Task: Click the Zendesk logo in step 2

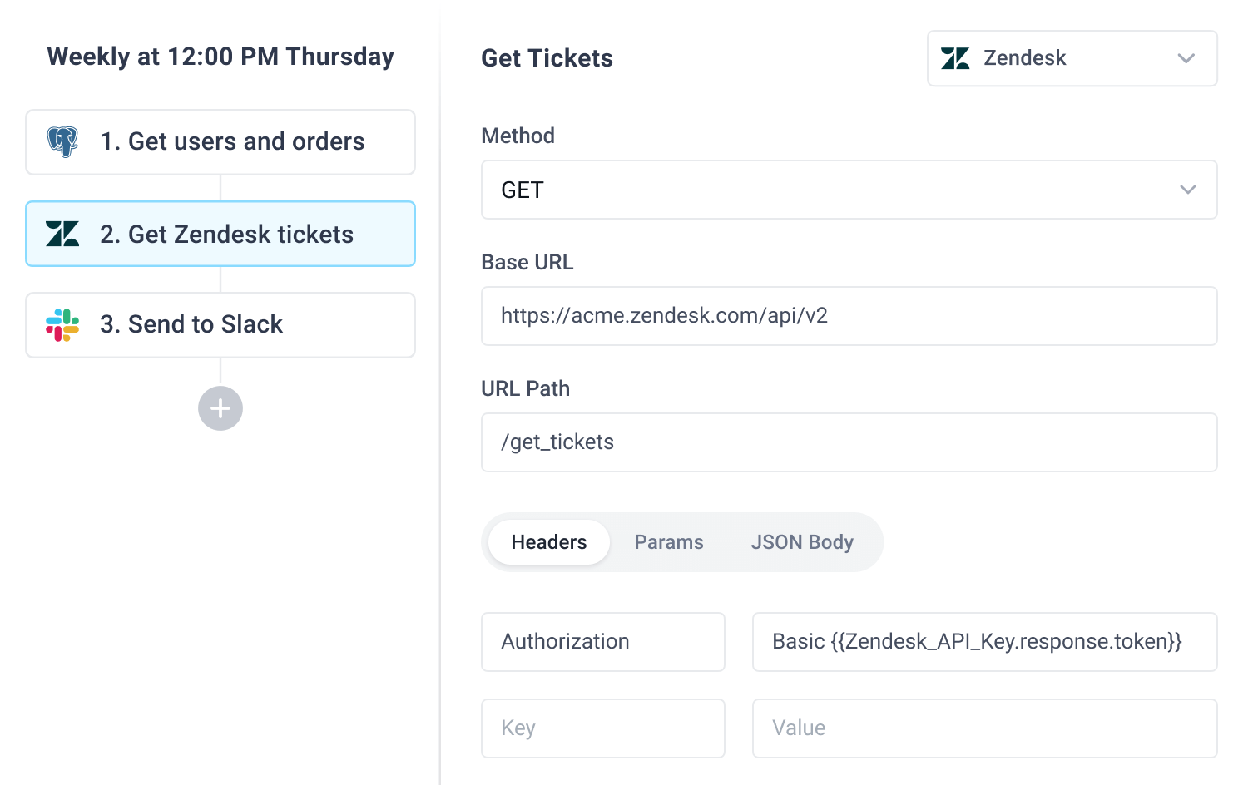Action: click(62, 234)
